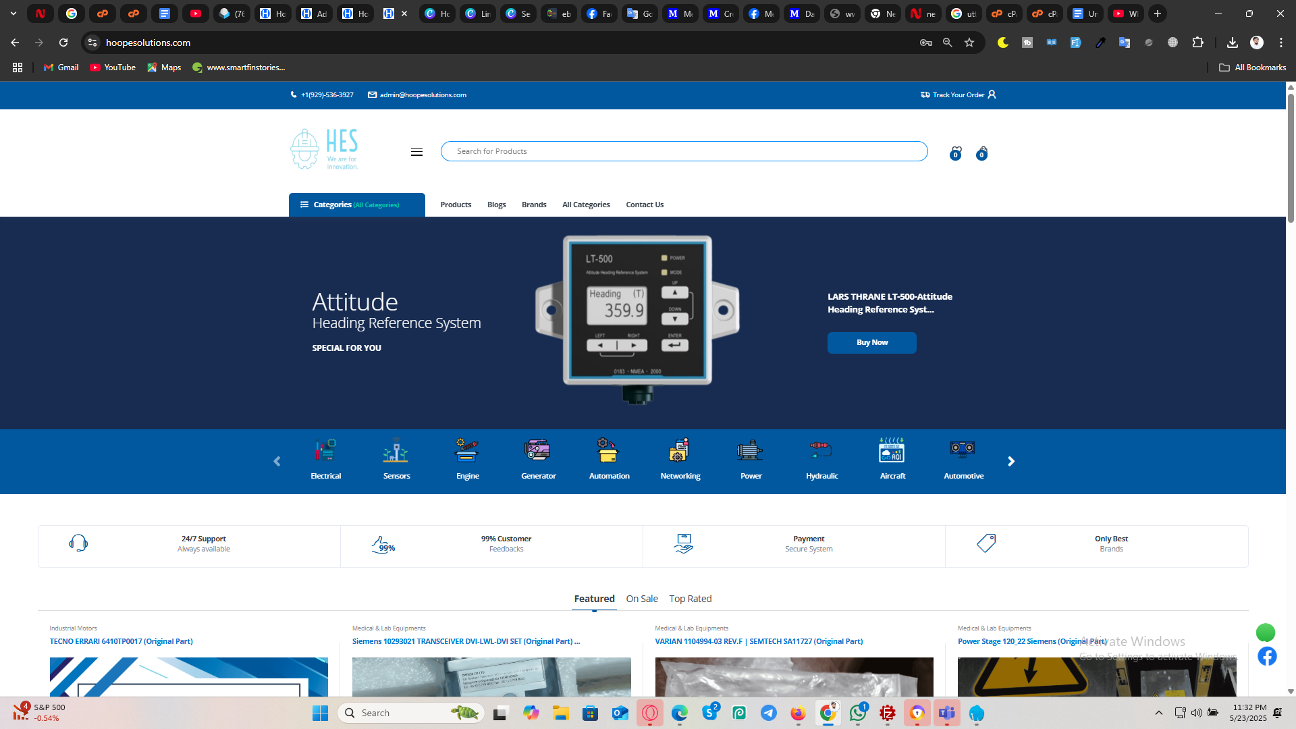The image size is (1296, 729).
Task: Click the +1(929)-536-3927 phone link
Action: [x=322, y=95]
